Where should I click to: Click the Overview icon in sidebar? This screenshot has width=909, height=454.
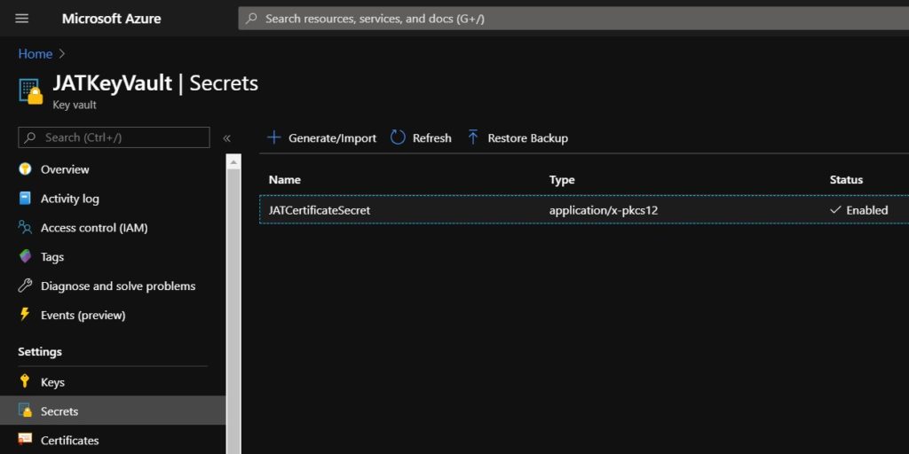tap(25, 169)
